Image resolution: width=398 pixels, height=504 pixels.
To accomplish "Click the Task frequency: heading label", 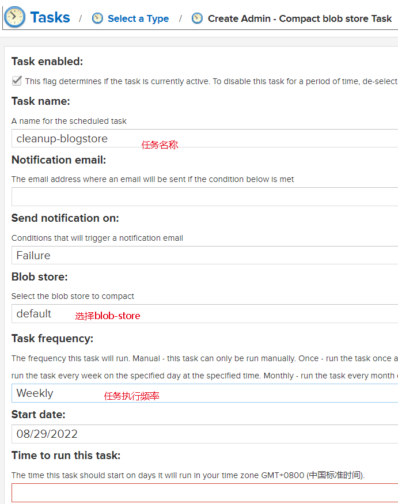I will (52, 339).
